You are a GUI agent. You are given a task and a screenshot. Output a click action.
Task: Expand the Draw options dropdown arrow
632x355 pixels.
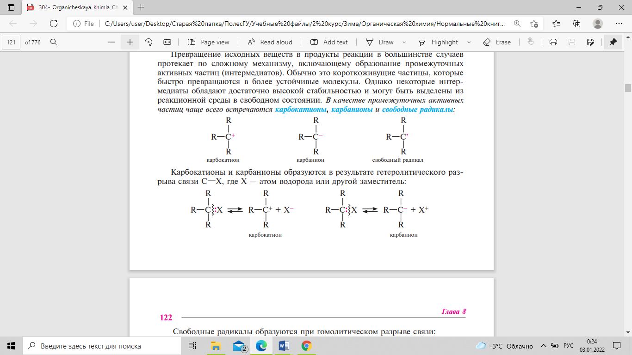click(x=404, y=42)
